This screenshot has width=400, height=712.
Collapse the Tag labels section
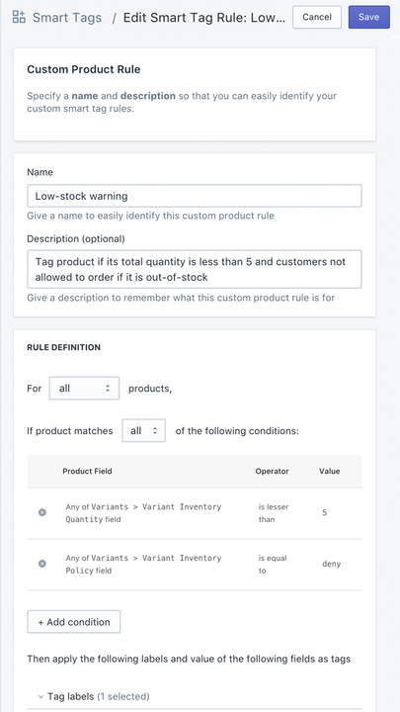(95, 696)
